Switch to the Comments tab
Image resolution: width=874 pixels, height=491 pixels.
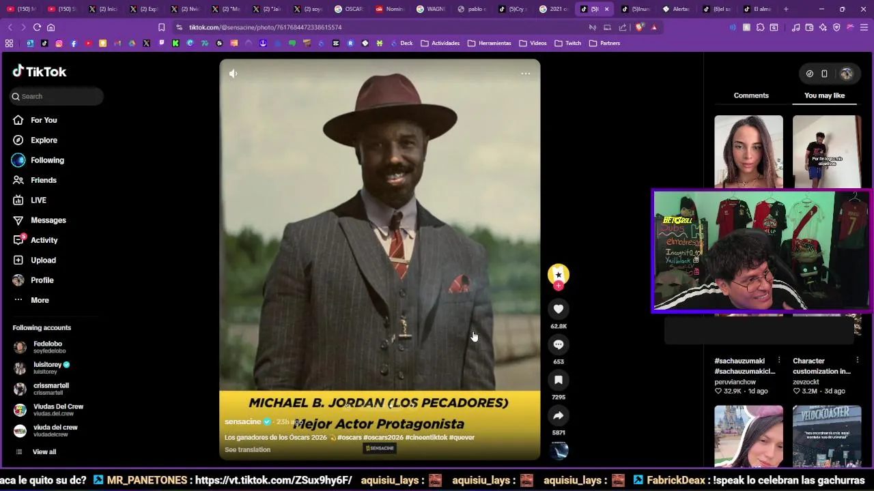751,95
